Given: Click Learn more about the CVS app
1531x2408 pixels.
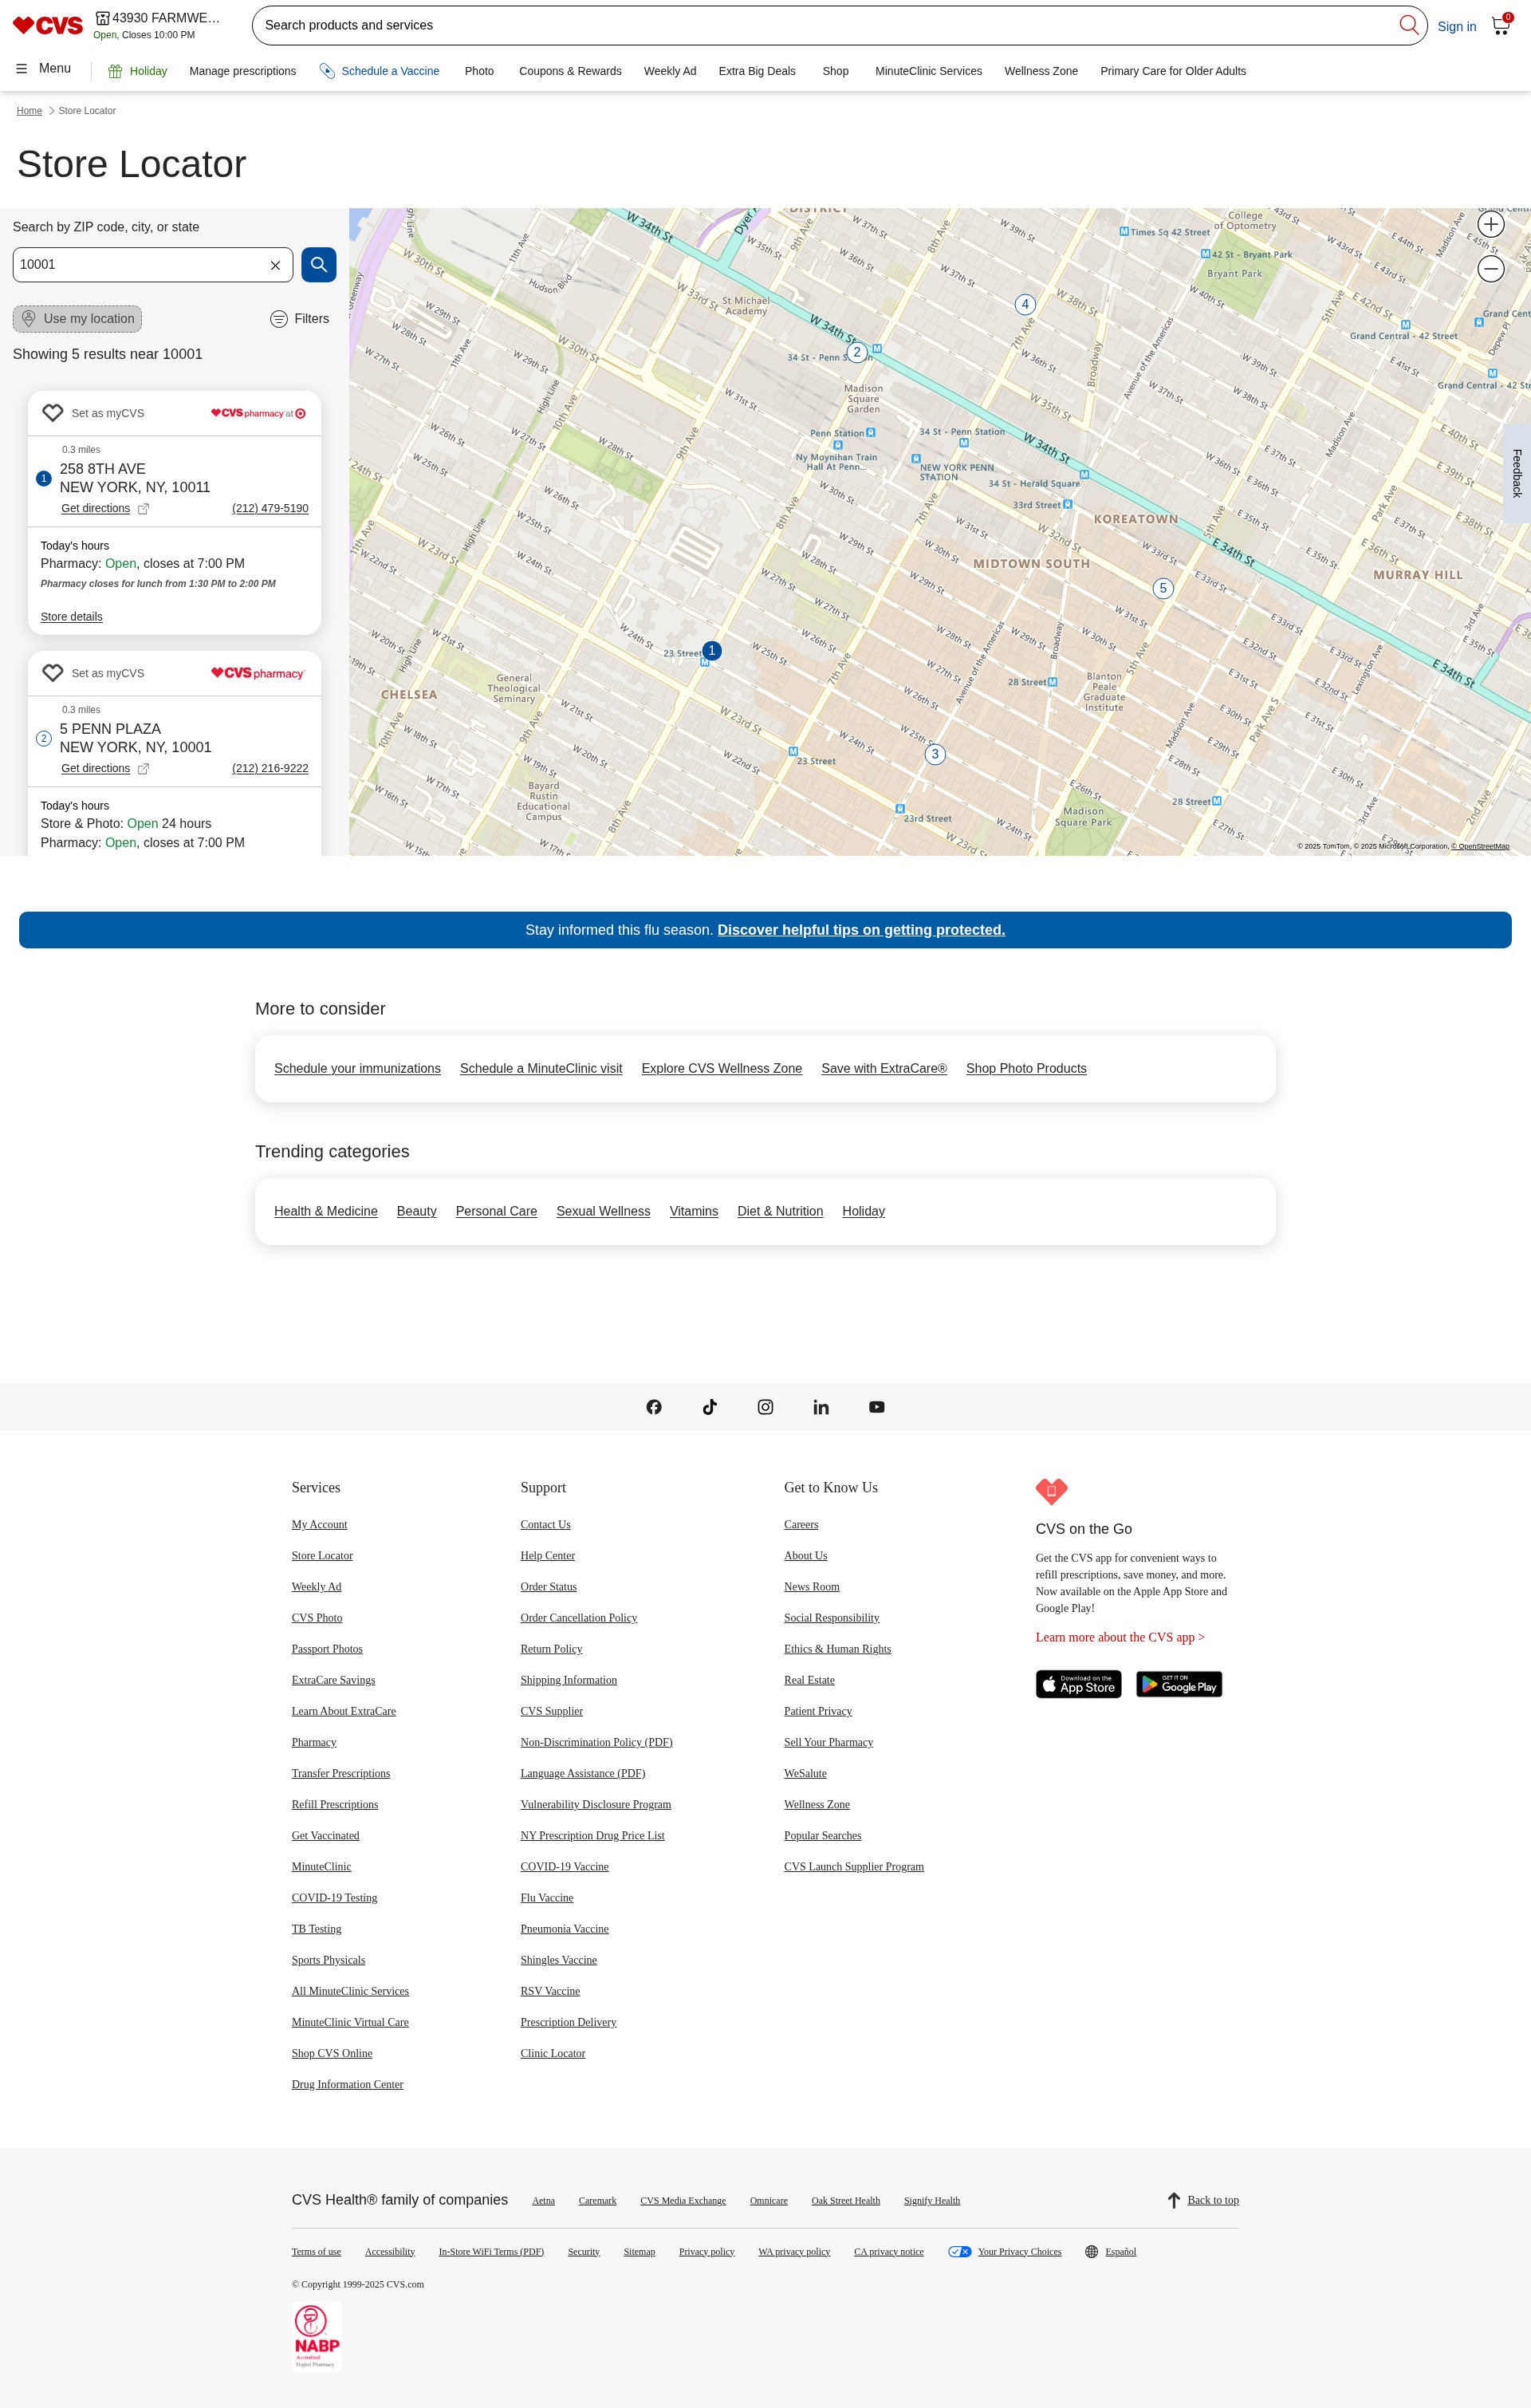Looking at the screenshot, I should tap(1120, 1637).
